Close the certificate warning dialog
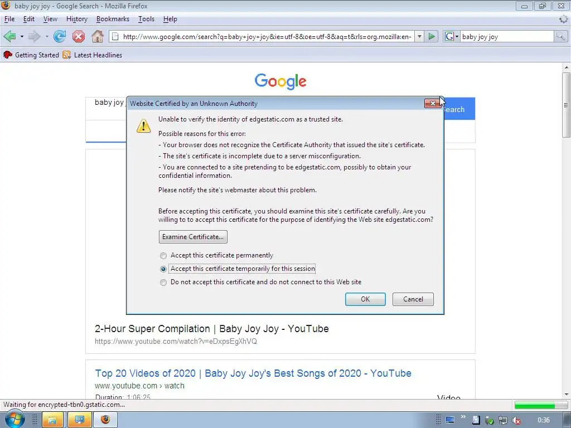This screenshot has height=428, width=571. pos(432,103)
